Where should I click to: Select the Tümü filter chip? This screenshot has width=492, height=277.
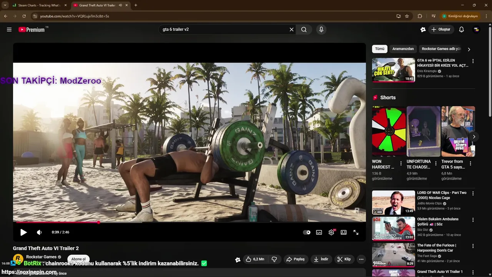(x=380, y=49)
